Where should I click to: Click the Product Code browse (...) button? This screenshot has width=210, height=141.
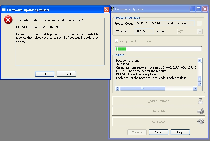(199, 23)
